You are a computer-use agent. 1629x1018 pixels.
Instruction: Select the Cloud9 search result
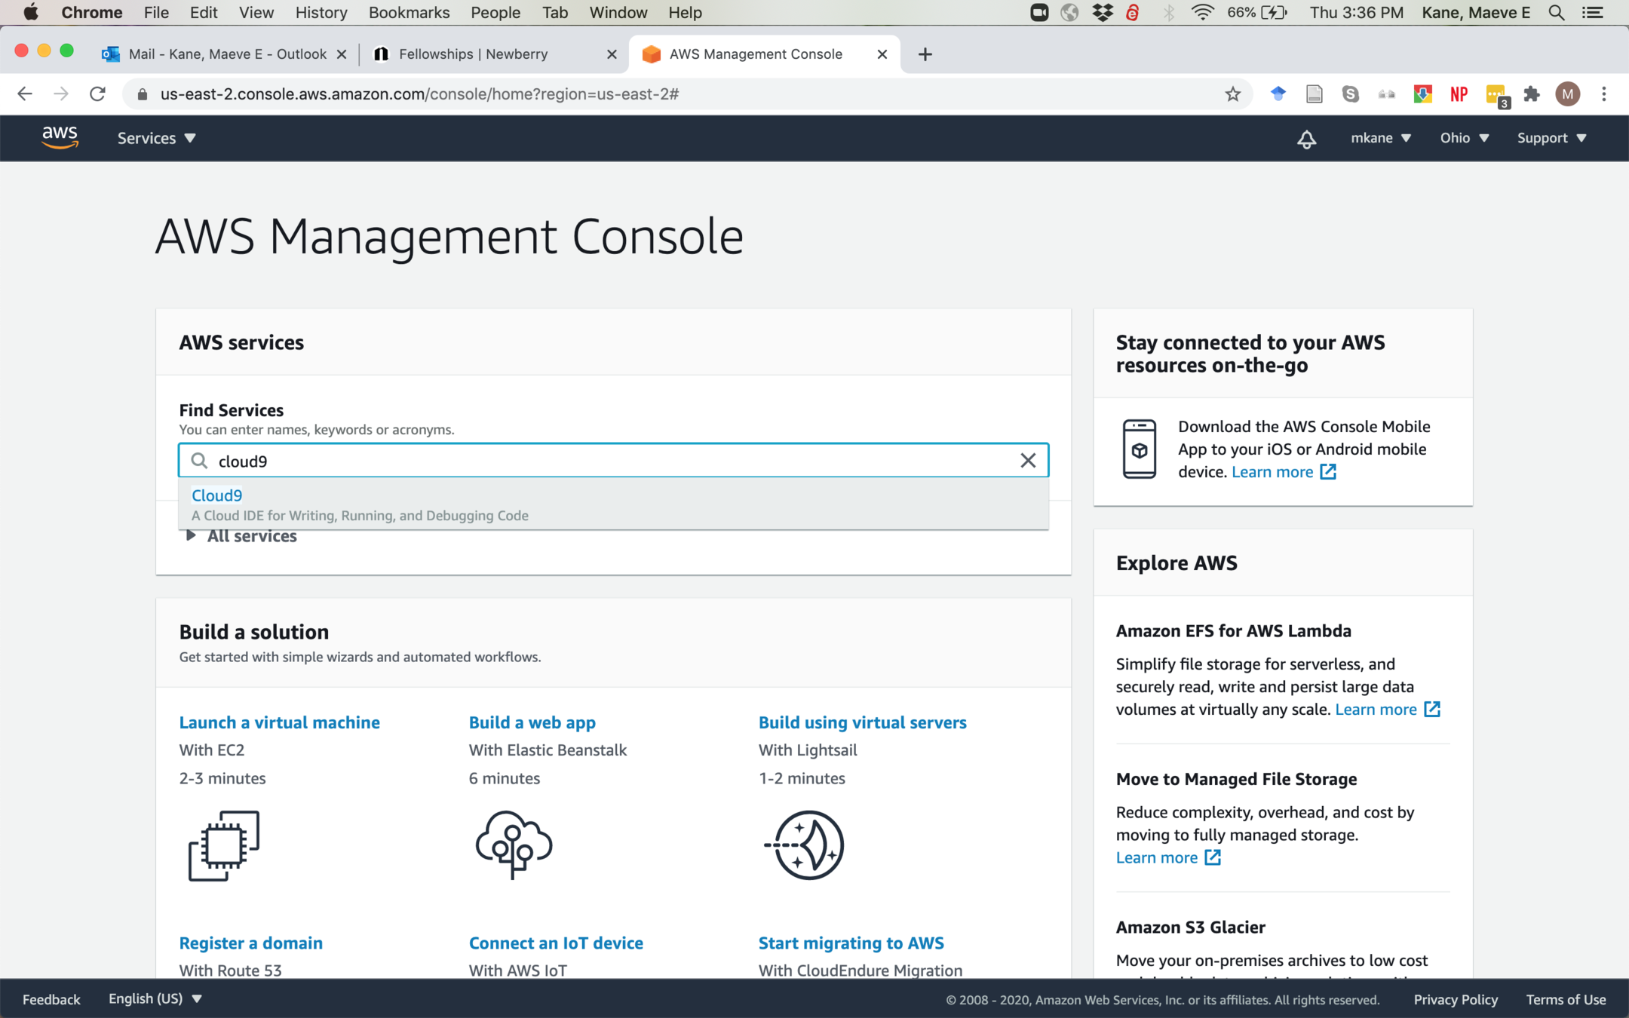[x=217, y=495]
